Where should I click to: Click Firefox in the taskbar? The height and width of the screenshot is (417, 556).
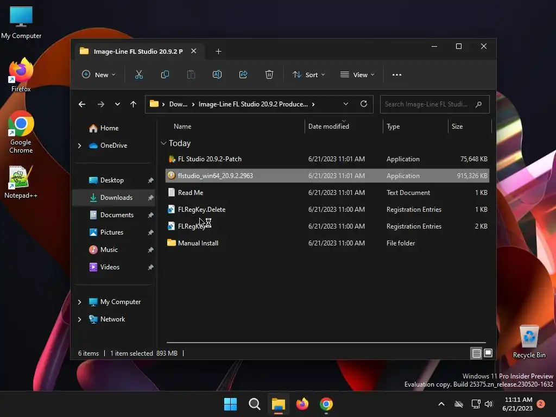tap(302, 404)
